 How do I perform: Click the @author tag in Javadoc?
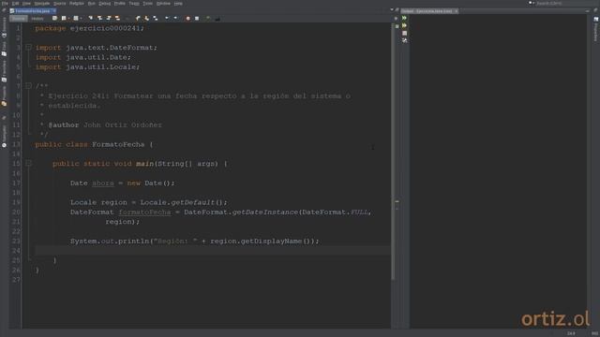[x=64, y=125]
